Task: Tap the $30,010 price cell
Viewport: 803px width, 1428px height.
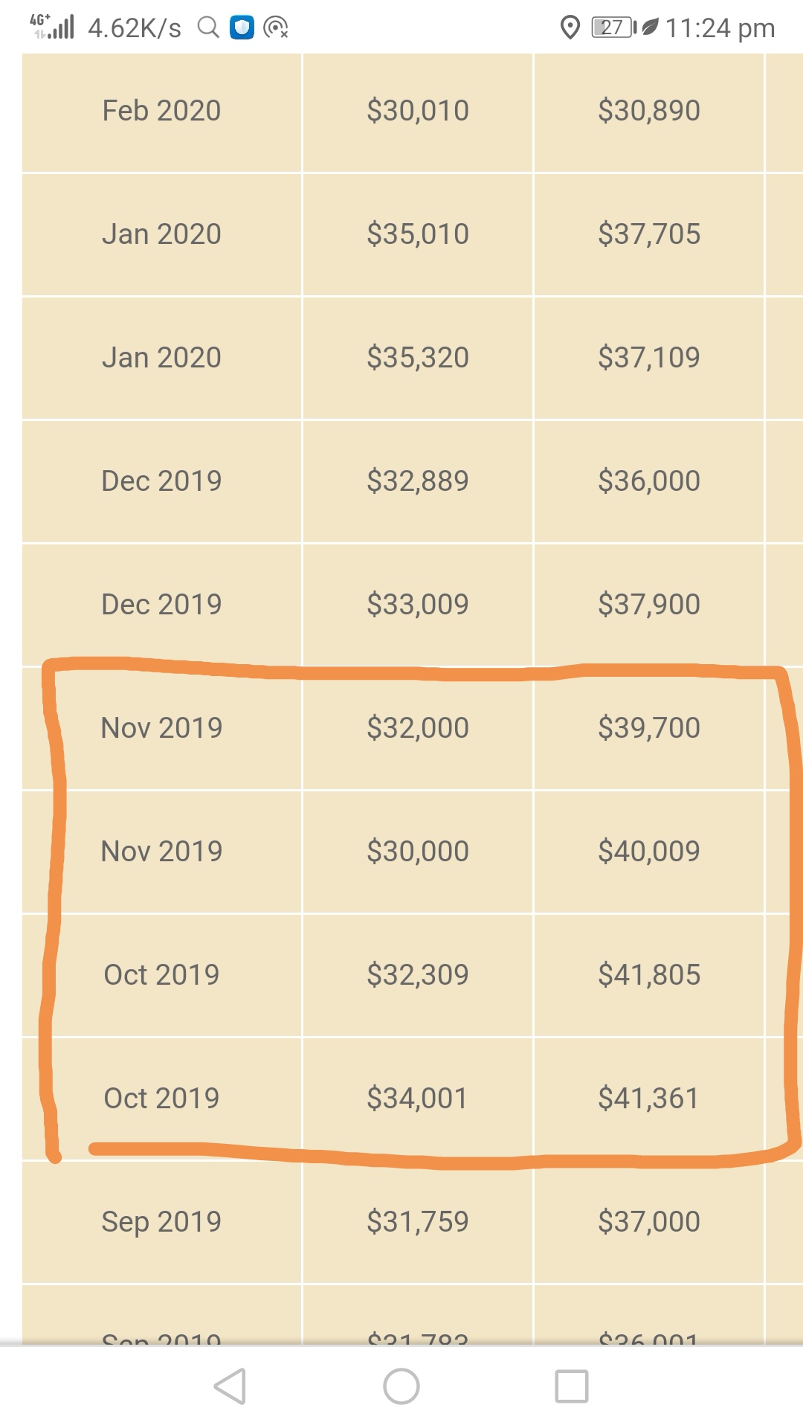Action: 417,111
